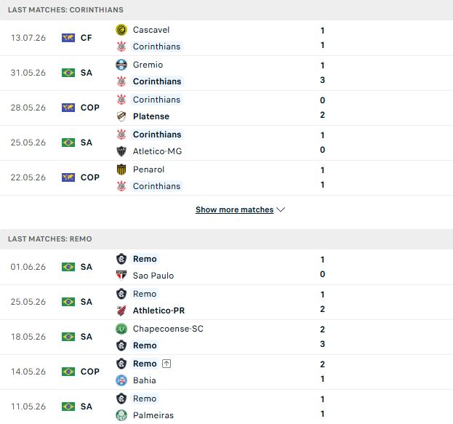Screen dimensions: 453x424
Task: Select the Platense team name
Action: tap(151, 116)
